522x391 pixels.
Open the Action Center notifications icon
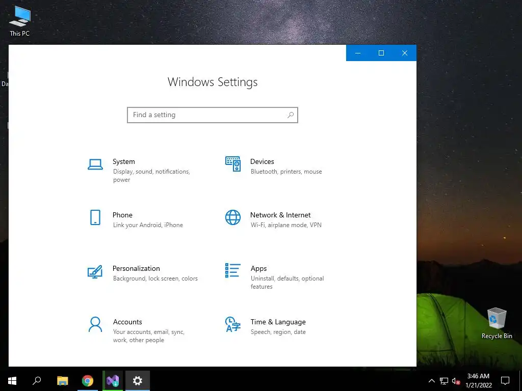[505, 381]
